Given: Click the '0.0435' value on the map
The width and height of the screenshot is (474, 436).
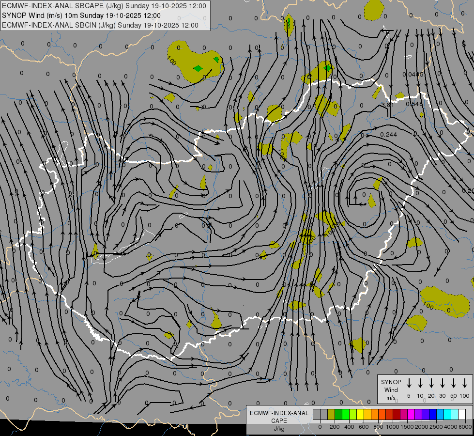Looking at the screenshot, I should tap(413, 74).
